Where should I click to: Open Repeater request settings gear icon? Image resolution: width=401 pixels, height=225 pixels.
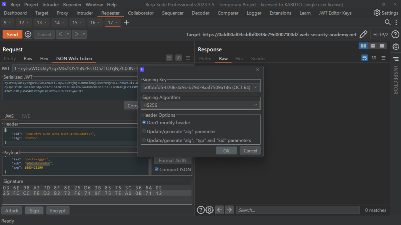28,34
